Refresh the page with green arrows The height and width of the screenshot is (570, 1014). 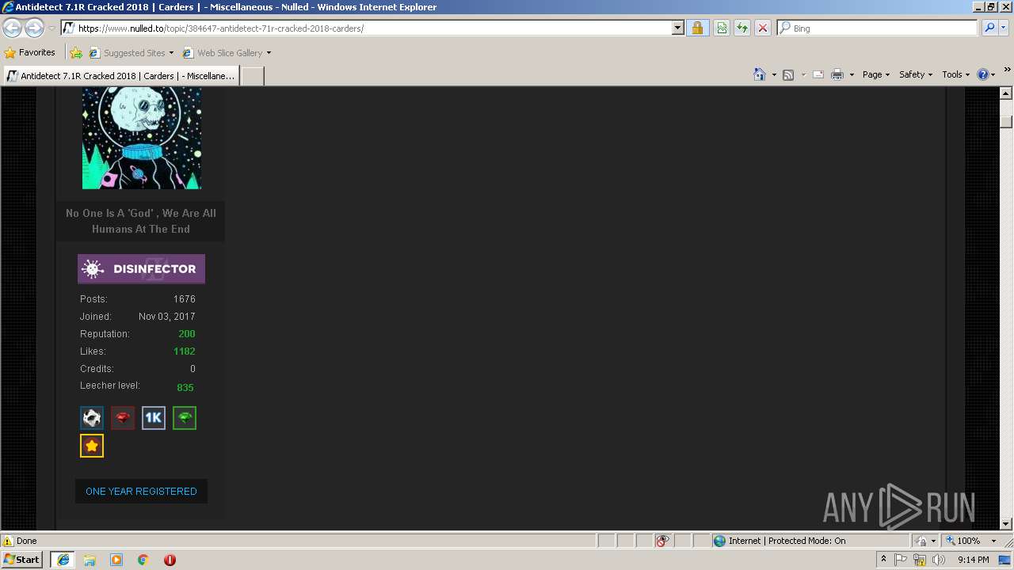(742, 28)
